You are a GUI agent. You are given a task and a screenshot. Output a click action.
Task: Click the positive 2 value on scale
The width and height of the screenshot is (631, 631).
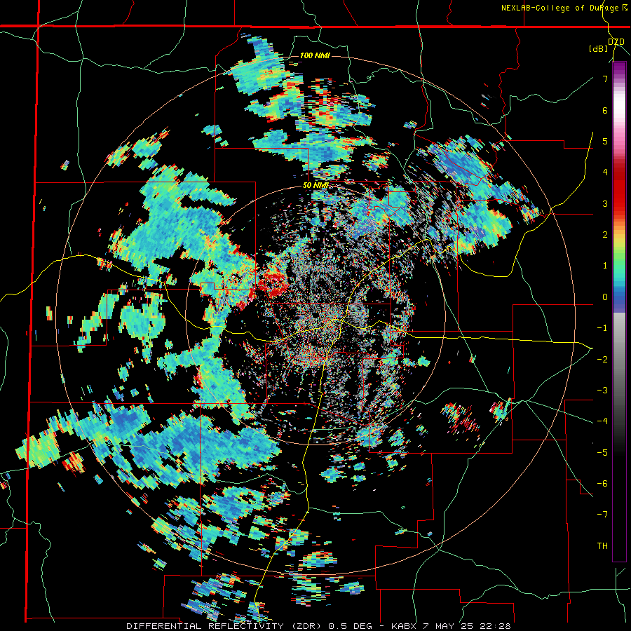pos(605,235)
